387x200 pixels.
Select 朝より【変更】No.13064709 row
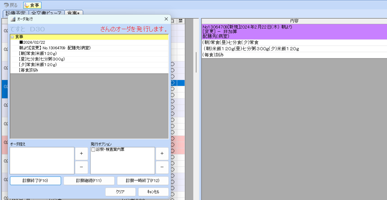(89, 48)
